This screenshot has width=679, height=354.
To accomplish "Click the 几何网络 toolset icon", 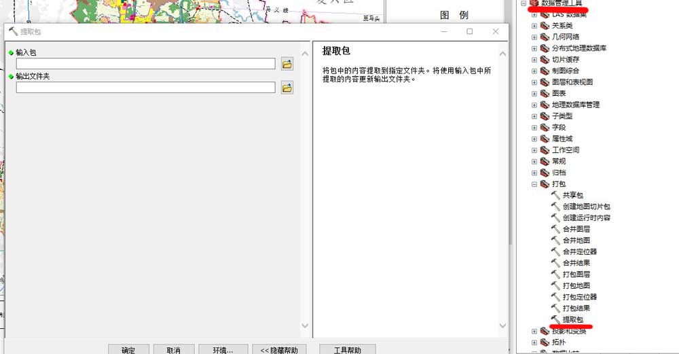I will (x=545, y=37).
